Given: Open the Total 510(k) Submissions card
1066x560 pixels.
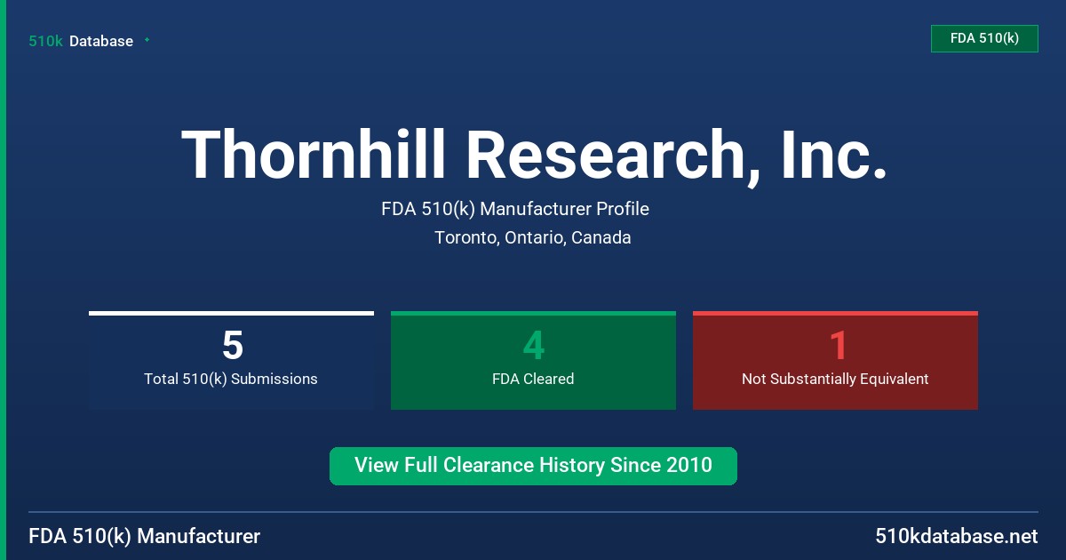Looking at the screenshot, I should coord(231,361).
